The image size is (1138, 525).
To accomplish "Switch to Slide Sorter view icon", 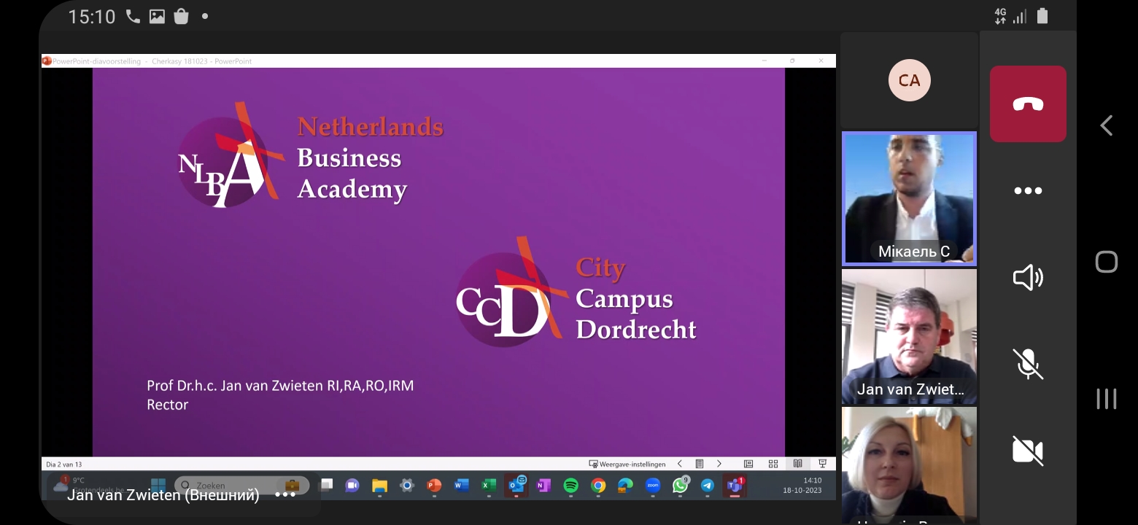I will click(773, 464).
